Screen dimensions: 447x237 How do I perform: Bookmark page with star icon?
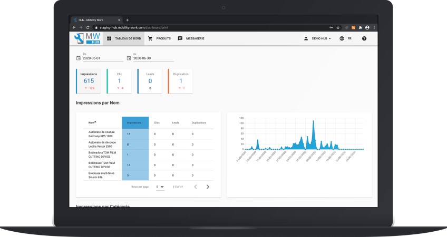(338, 27)
